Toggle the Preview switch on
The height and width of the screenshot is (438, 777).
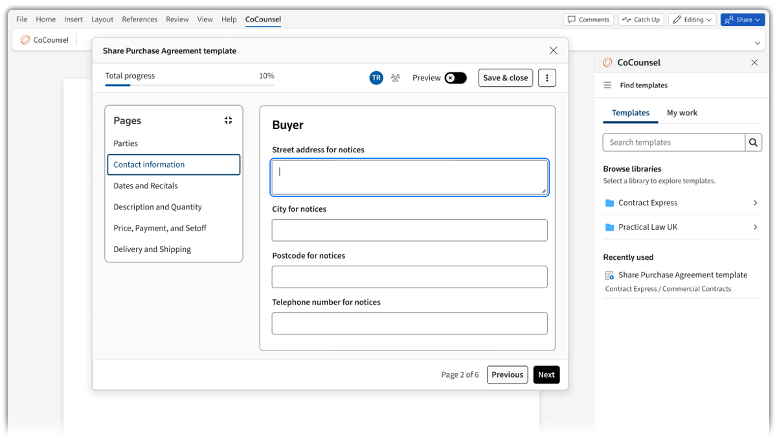pos(455,78)
